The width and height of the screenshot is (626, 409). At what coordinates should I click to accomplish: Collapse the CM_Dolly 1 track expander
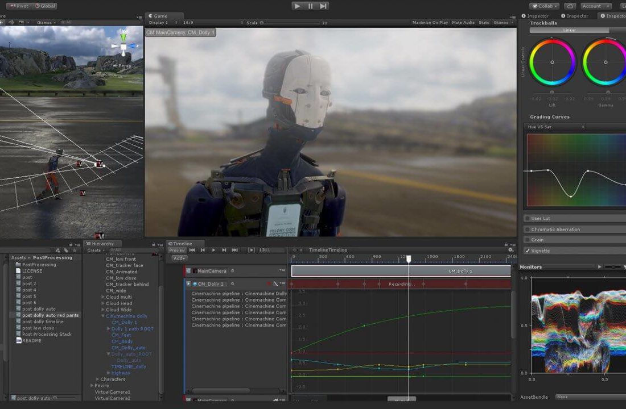(x=188, y=284)
